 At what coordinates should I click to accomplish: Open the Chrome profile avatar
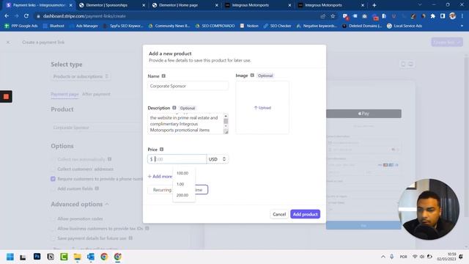(x=453, y=16)
